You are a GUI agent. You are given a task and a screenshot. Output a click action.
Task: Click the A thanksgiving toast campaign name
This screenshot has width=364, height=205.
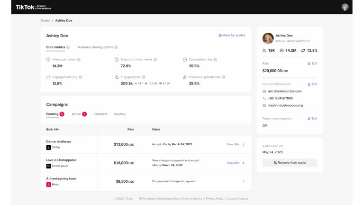(x=61, y=179)
